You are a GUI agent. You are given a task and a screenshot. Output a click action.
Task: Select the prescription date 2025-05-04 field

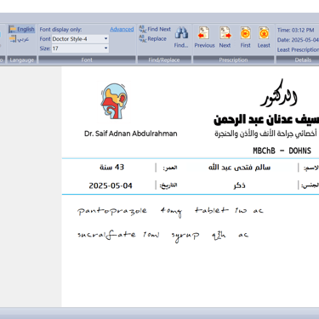coord(111,185)
